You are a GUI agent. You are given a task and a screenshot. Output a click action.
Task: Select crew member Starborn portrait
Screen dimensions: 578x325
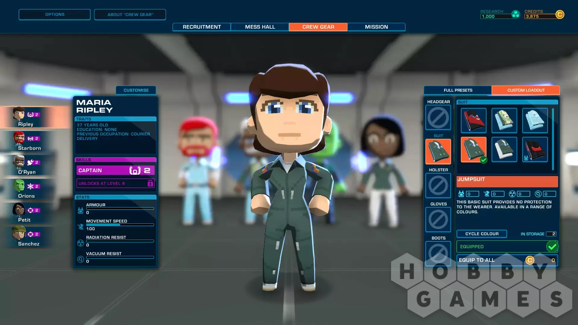click(19, 138)
